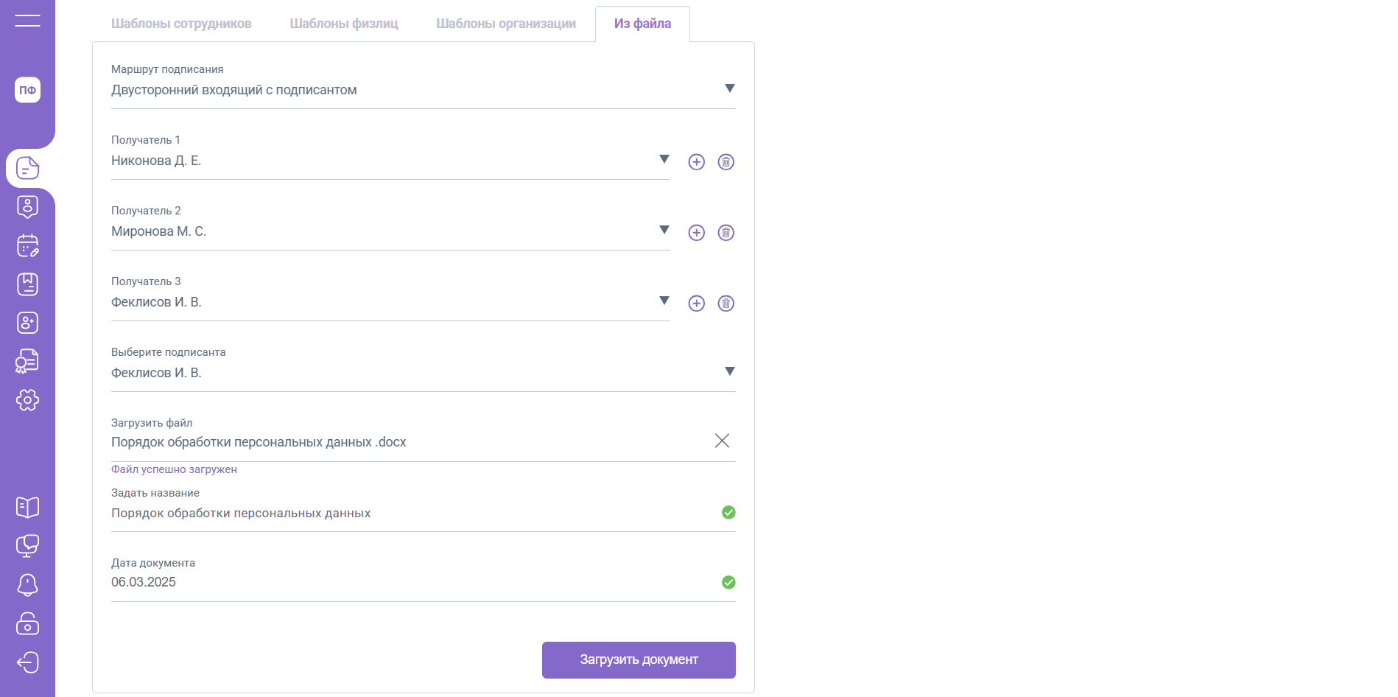Open the documents section in sidebar
Screen dimensions: 1398x697
point(27,169)
